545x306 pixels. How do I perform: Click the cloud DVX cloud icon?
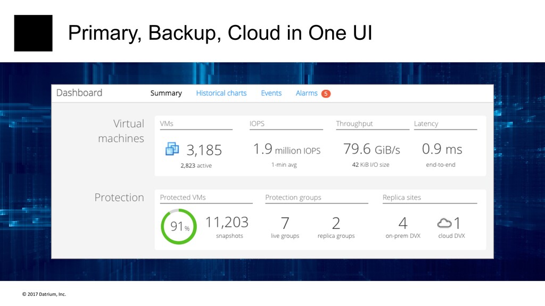tap(444, 223)
